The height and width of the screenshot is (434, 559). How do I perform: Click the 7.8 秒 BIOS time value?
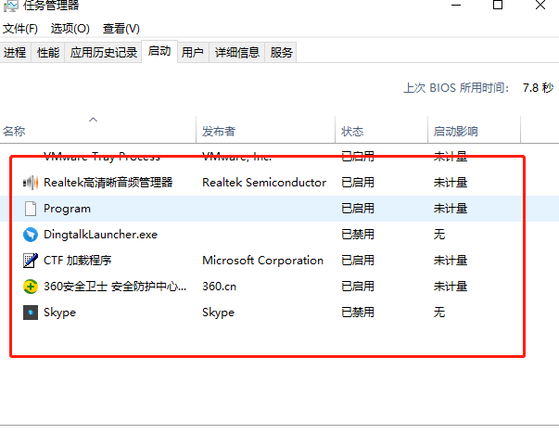click(x=538, y=88)
